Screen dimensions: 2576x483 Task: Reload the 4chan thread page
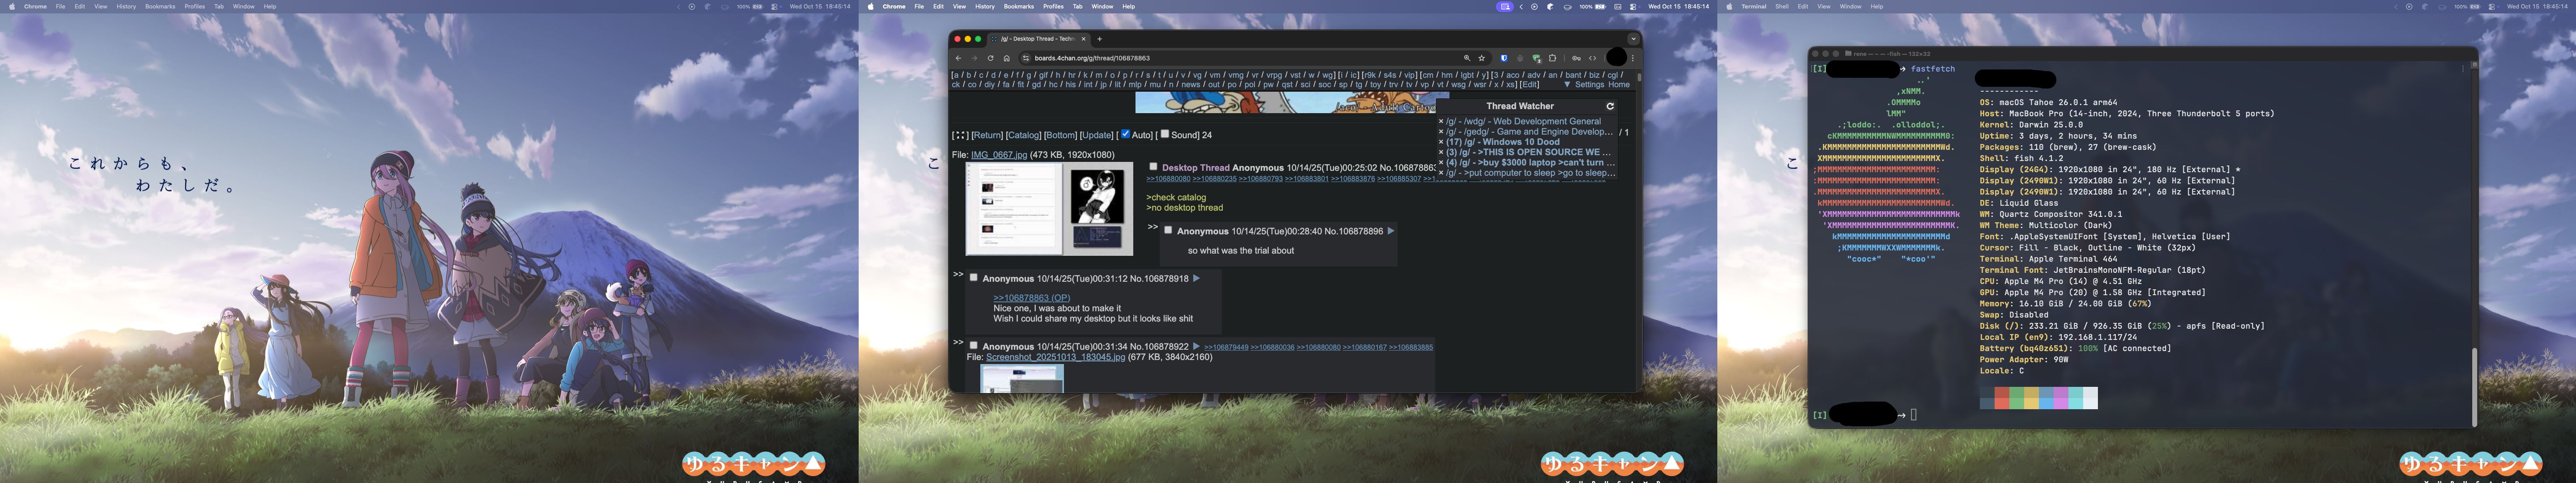pos(991,58)
